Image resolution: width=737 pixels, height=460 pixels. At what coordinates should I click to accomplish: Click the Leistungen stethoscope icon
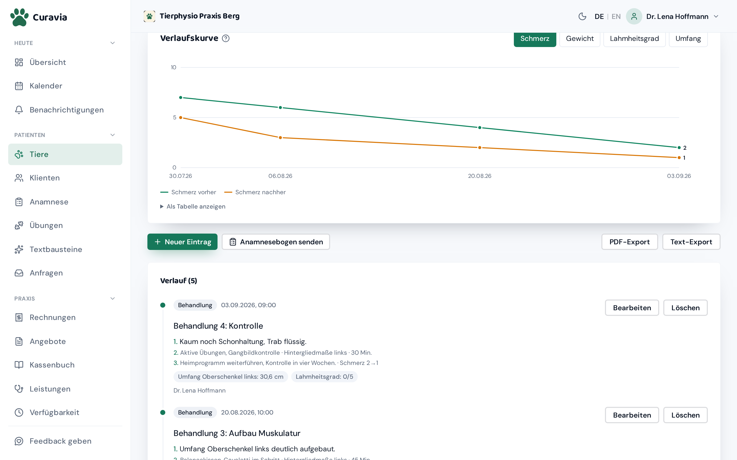click(x=19, y=389)
